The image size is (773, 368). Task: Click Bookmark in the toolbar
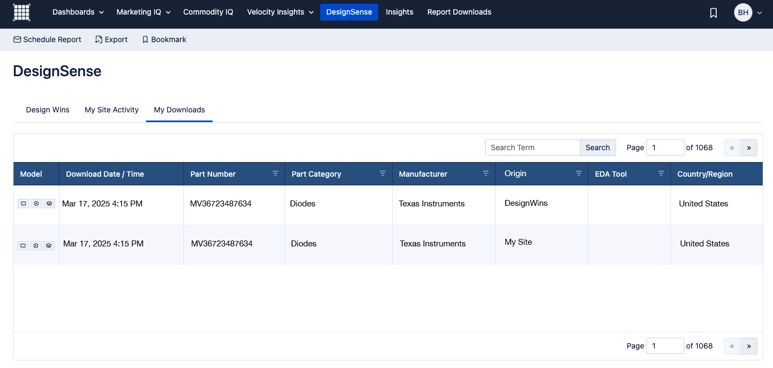coord(164,39)
